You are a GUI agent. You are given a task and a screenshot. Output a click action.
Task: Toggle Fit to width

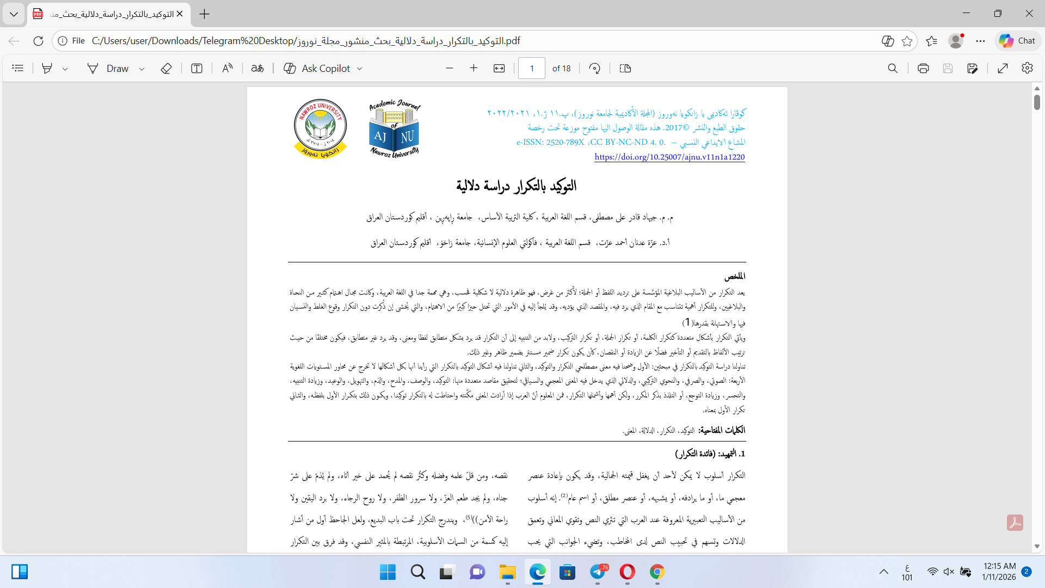499,68
